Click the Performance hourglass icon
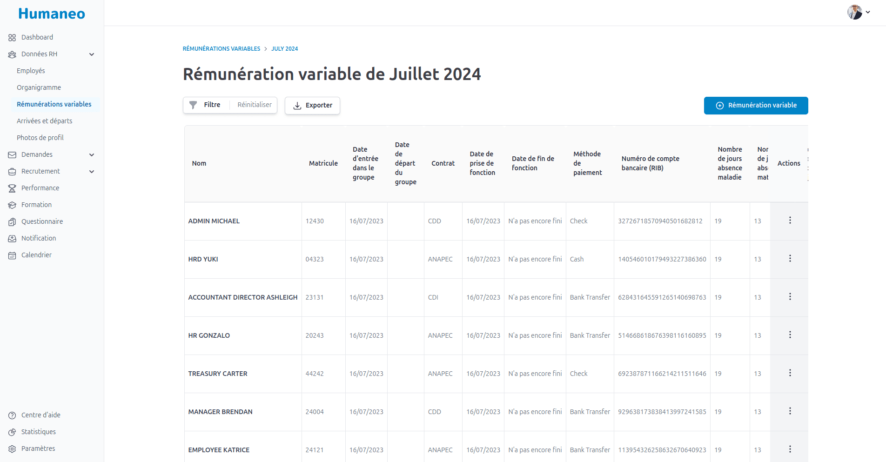Screen dimensions: 886x462 click(x=12, y=188)
